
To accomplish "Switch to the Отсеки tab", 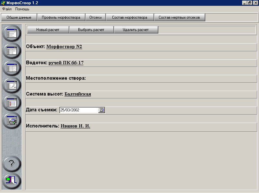I will pos(96,17).
